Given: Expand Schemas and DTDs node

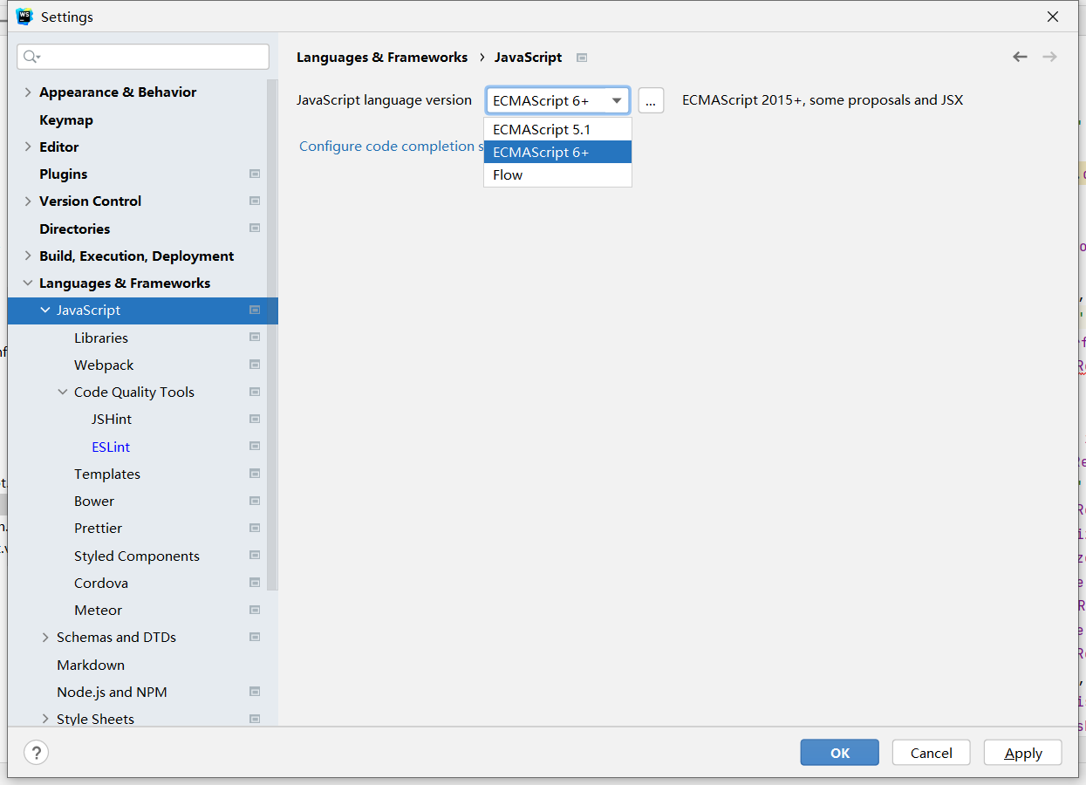Looking at the screenshot, I should (x=45, y=638).
